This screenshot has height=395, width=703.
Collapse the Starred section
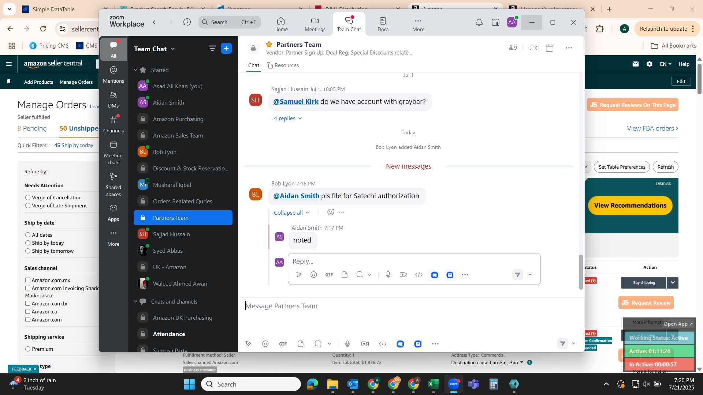(135, 70)
